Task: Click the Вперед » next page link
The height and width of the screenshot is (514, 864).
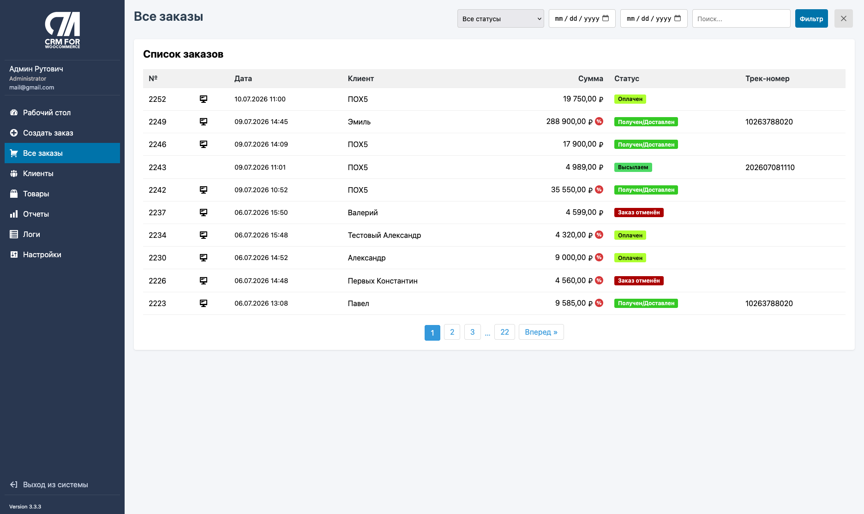Action: [541, 332]
